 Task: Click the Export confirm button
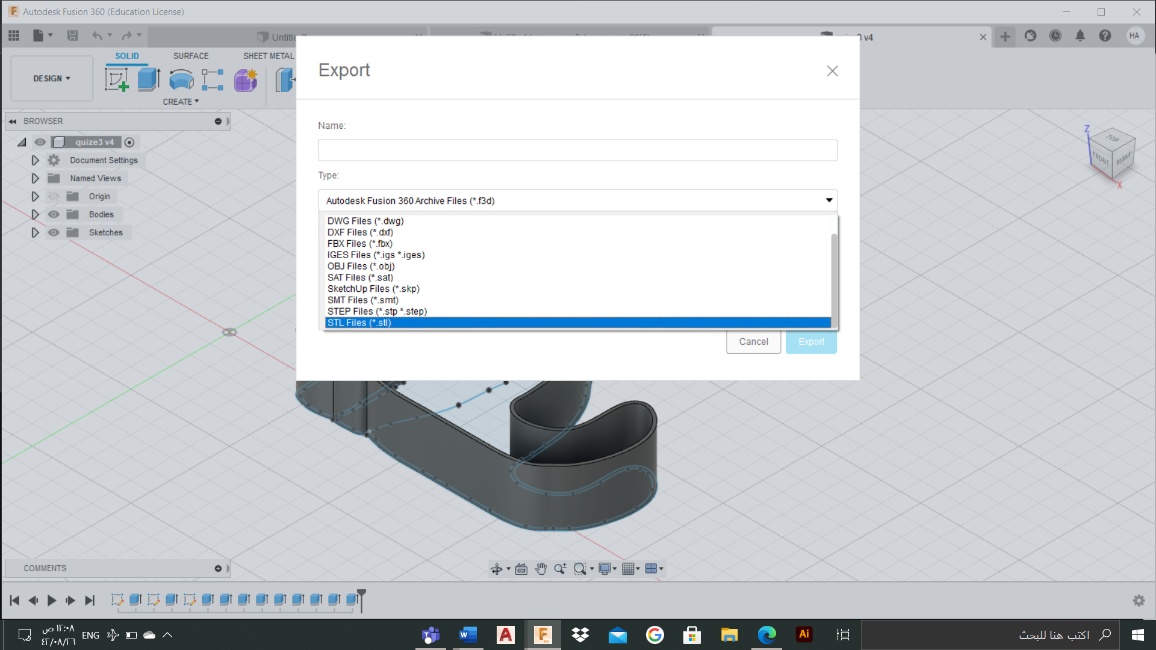(x=811, y=342)
